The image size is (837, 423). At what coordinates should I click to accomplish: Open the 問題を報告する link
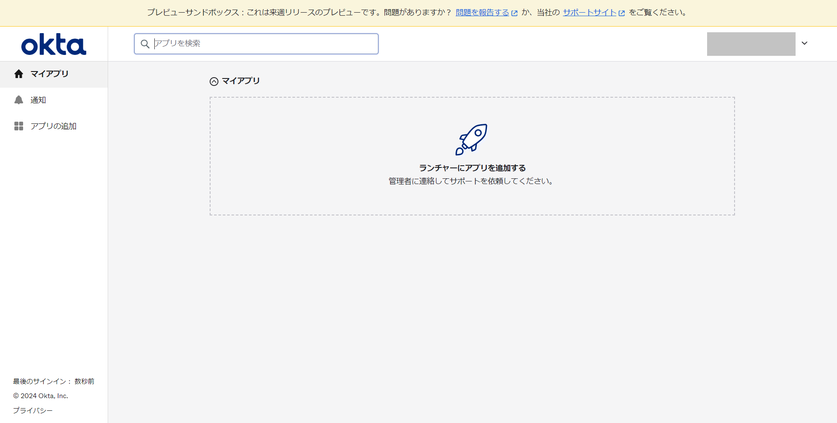482,13
